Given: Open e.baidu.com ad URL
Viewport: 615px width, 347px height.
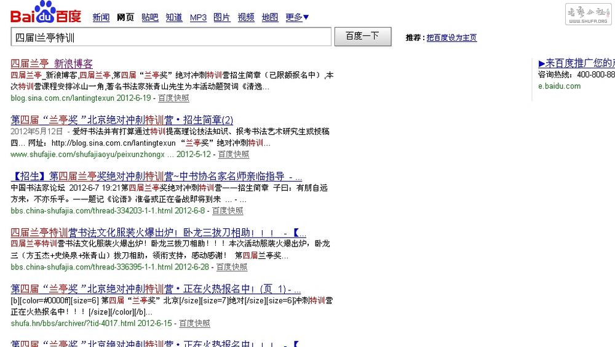Looking at the screenshot, I should (559, 86).
